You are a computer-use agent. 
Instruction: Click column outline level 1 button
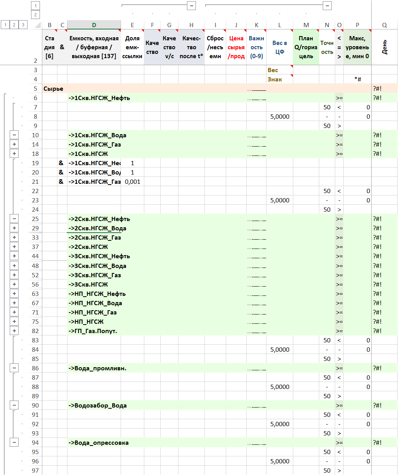35,6
